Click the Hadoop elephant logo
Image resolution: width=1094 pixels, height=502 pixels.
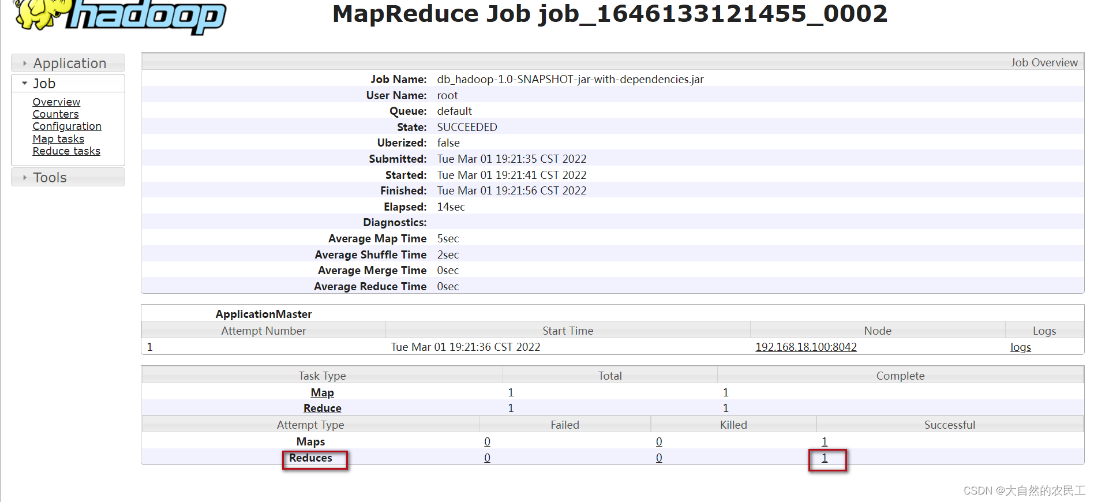pyautogui.click(x=120, y=16)
